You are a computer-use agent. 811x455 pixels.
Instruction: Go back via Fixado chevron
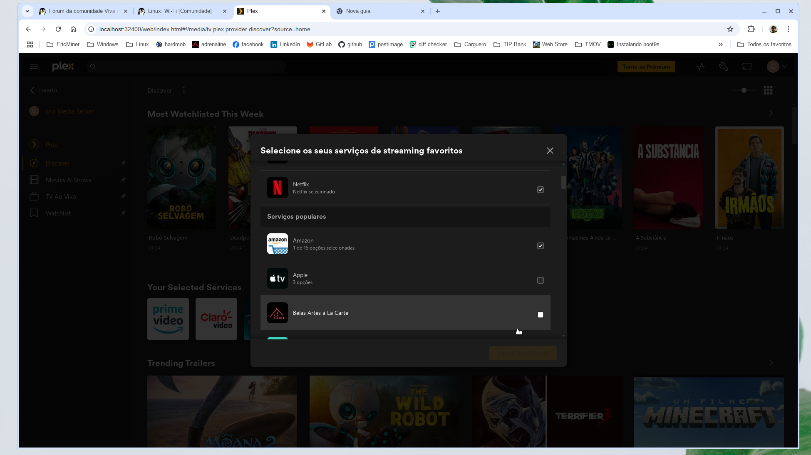pyautogui.click(x=32, y=90)
